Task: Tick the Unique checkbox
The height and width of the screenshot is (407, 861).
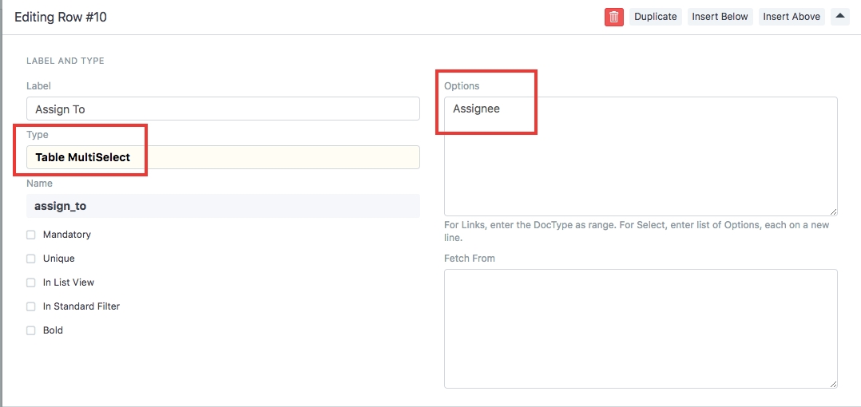Action: click(31, 259)
